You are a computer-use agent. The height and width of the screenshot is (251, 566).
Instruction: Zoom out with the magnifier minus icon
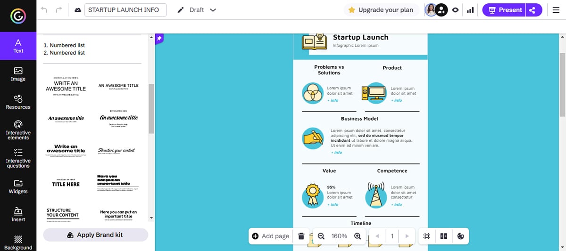(321, 236)
